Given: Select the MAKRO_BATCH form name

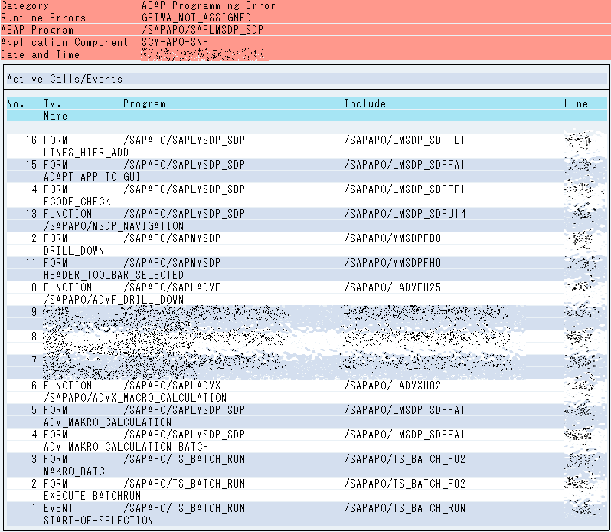Looking at the screenshot, I should pos(77,471).
